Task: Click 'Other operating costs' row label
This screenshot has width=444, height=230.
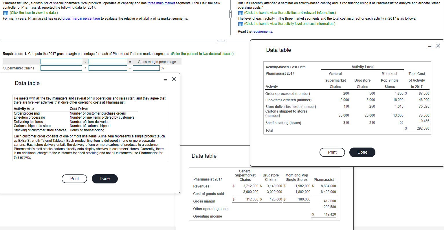Action: tap(211, 209)
